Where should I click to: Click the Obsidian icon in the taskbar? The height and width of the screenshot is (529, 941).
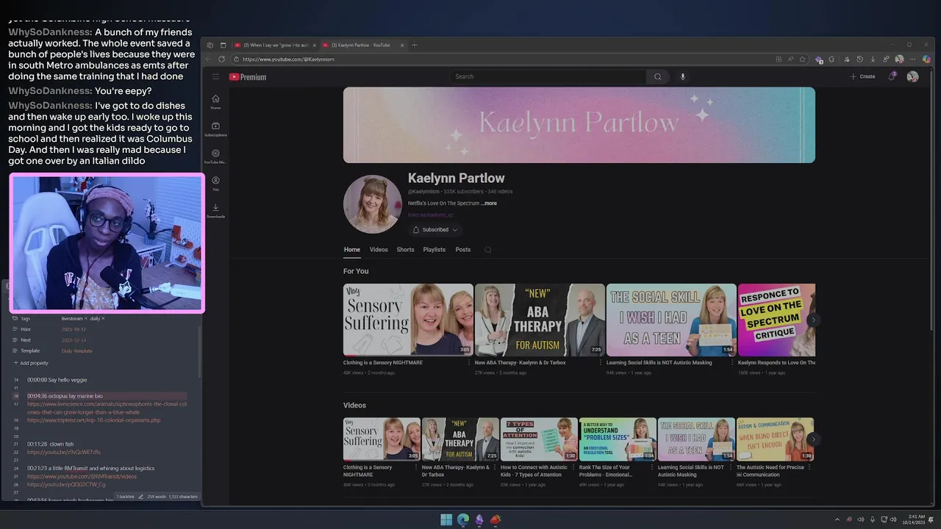479,519
